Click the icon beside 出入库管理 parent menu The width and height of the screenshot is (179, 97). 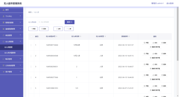pos(4,42)
